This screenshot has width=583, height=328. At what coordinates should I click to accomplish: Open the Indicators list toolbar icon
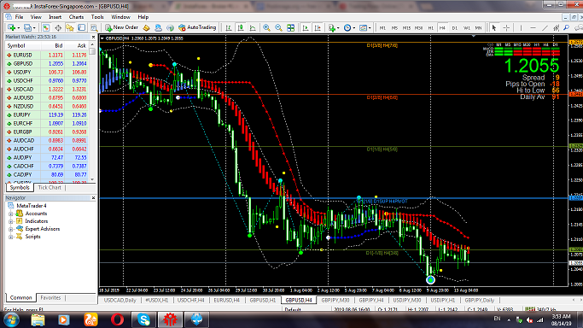tap(332, 27)
